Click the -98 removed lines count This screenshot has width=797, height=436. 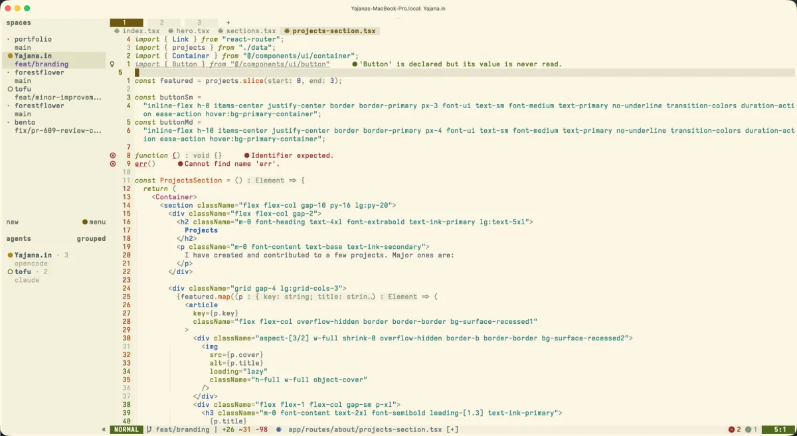pyautogui.click(x=261, y=429)
